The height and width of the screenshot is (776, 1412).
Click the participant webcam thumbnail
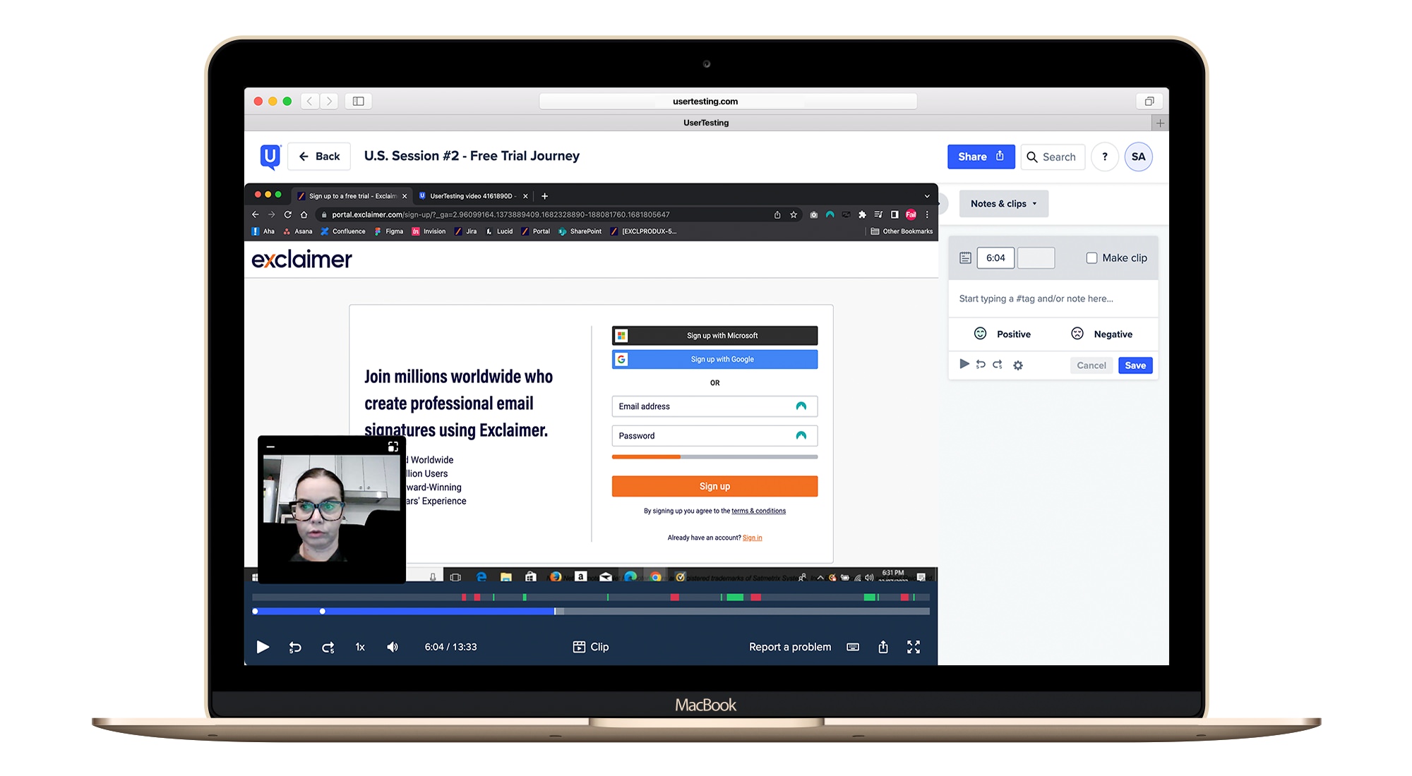point(332,509)
